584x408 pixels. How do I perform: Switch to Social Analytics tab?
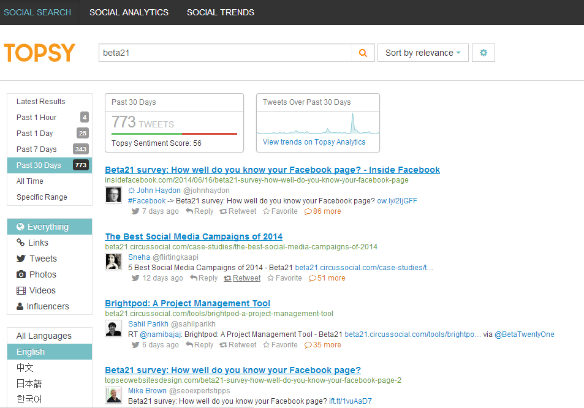coord(129,12)
